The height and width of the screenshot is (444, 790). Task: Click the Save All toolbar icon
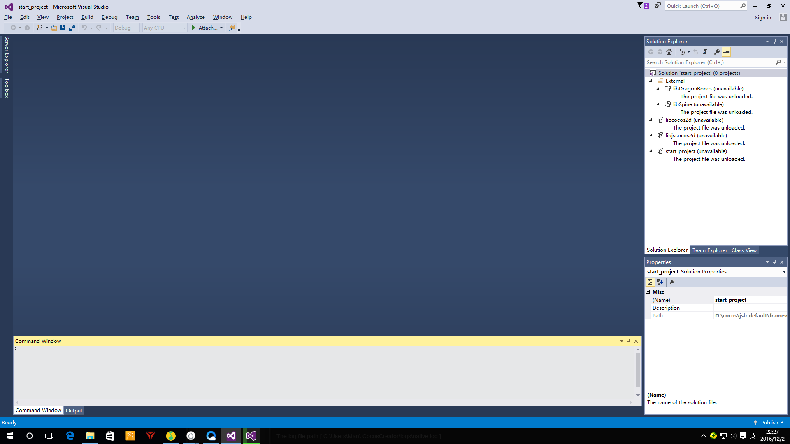(x=72, y=28)
